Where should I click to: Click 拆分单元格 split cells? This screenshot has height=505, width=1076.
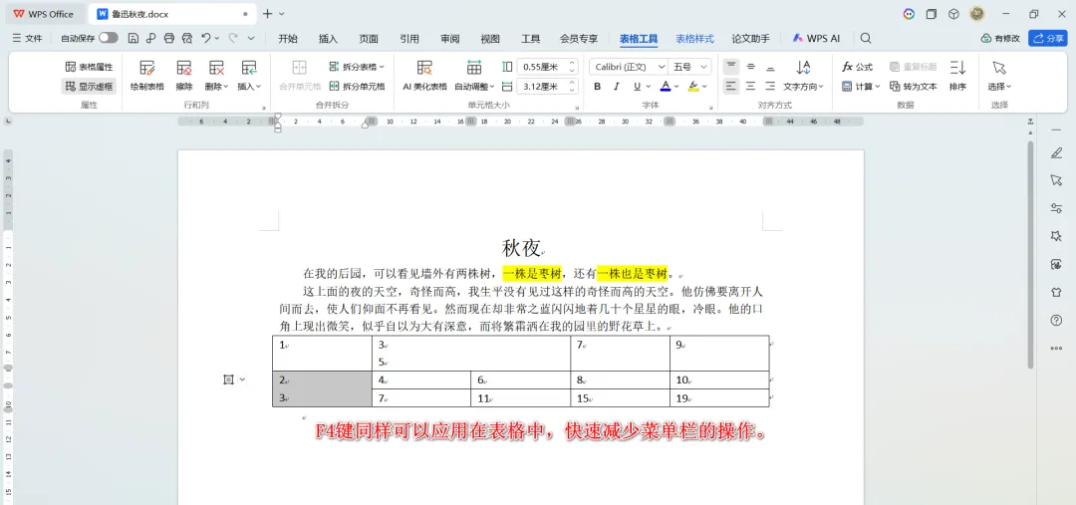pyautogui.click(x=356, y=87)
